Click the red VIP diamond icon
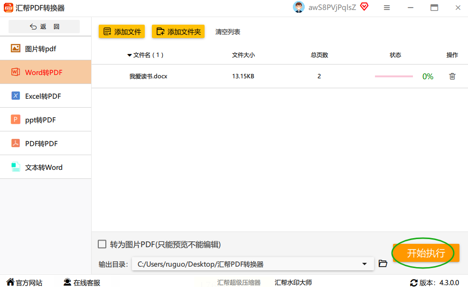The height and width of the screenshot is (287, 468). (x=364, y=7)
